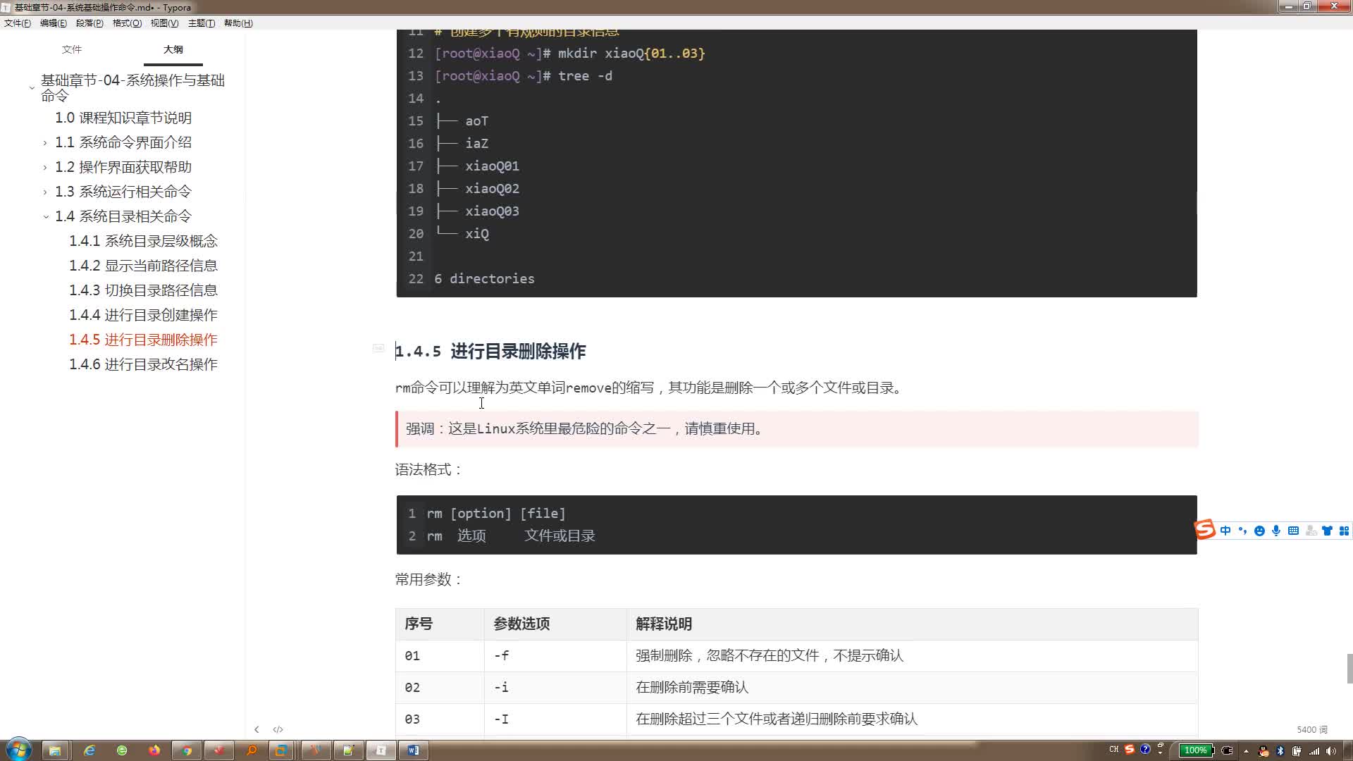Screen dimensions: 1353x761
Task: Open the notepad app in the taskbar
Action: tap(349, 750)
